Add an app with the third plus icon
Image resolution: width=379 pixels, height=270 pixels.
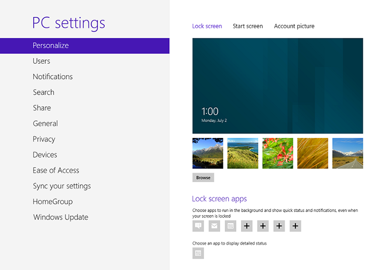coord(279,226)
